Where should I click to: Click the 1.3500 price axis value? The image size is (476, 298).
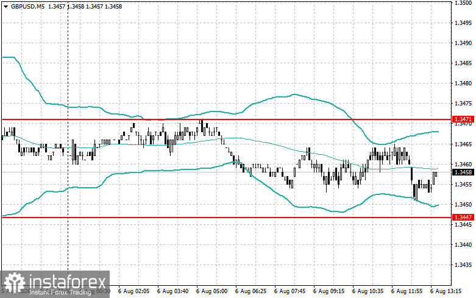click(x=463, y=2)
